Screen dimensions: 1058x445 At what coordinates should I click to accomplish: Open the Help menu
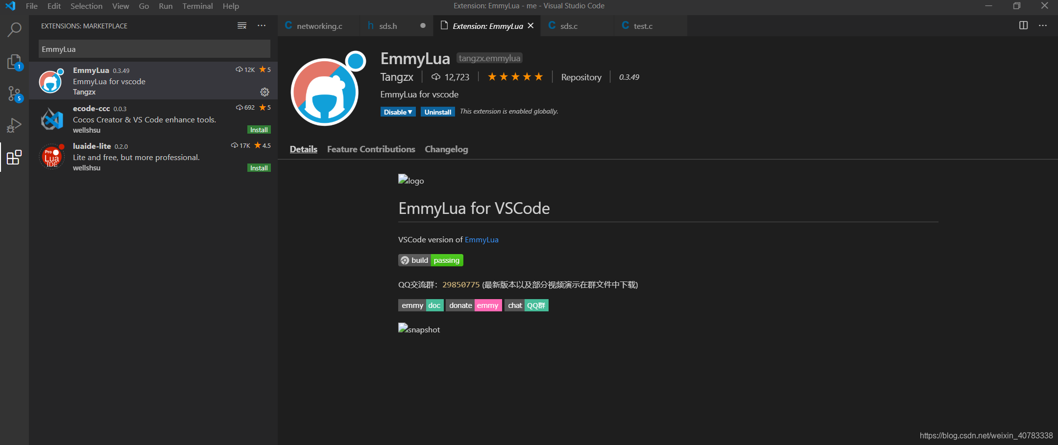tap(231, 6)
